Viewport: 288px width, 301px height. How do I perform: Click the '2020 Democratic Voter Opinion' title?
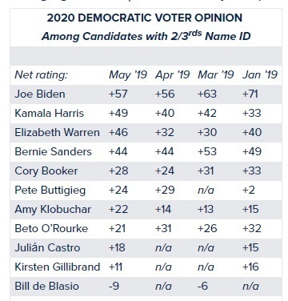pos(145,18)
